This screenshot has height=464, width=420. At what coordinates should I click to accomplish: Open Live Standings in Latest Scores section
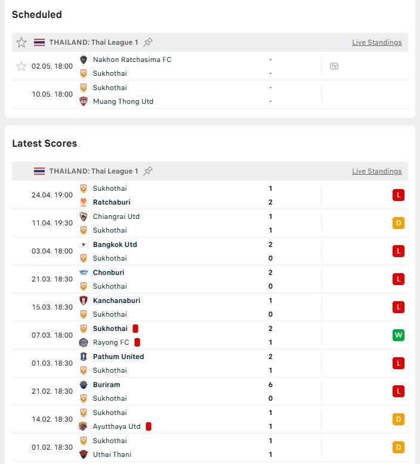point(376,171)
